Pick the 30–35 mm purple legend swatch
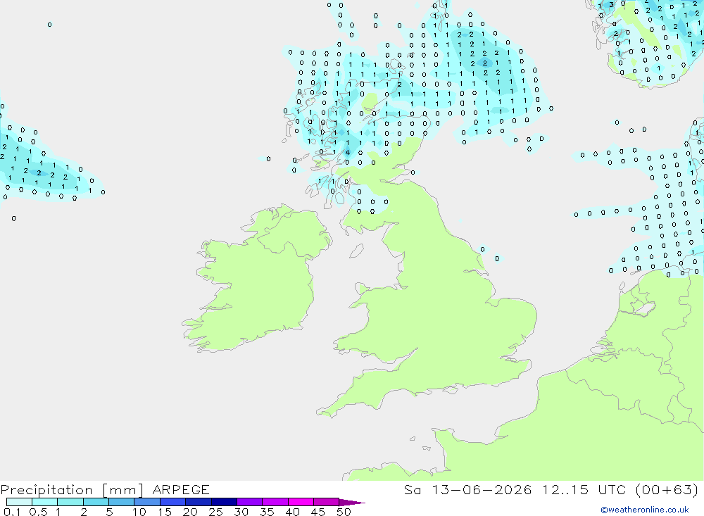The image size is (704, 516). (250, 502)
